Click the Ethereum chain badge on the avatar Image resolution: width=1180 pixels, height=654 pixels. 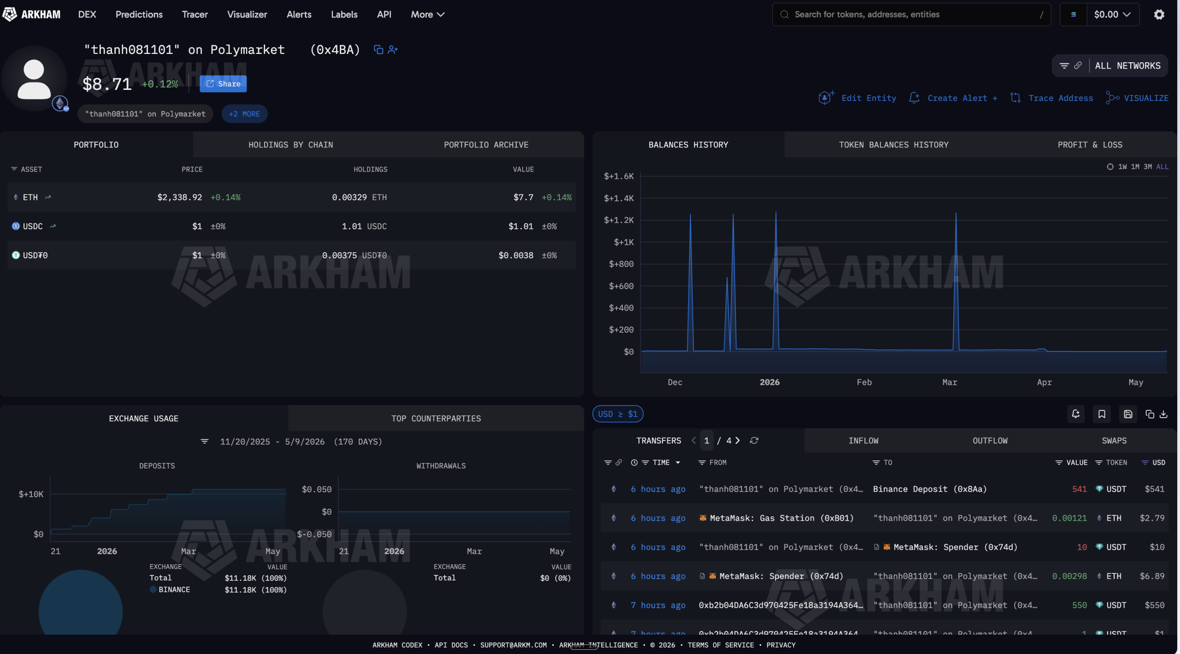click(60, 103)
